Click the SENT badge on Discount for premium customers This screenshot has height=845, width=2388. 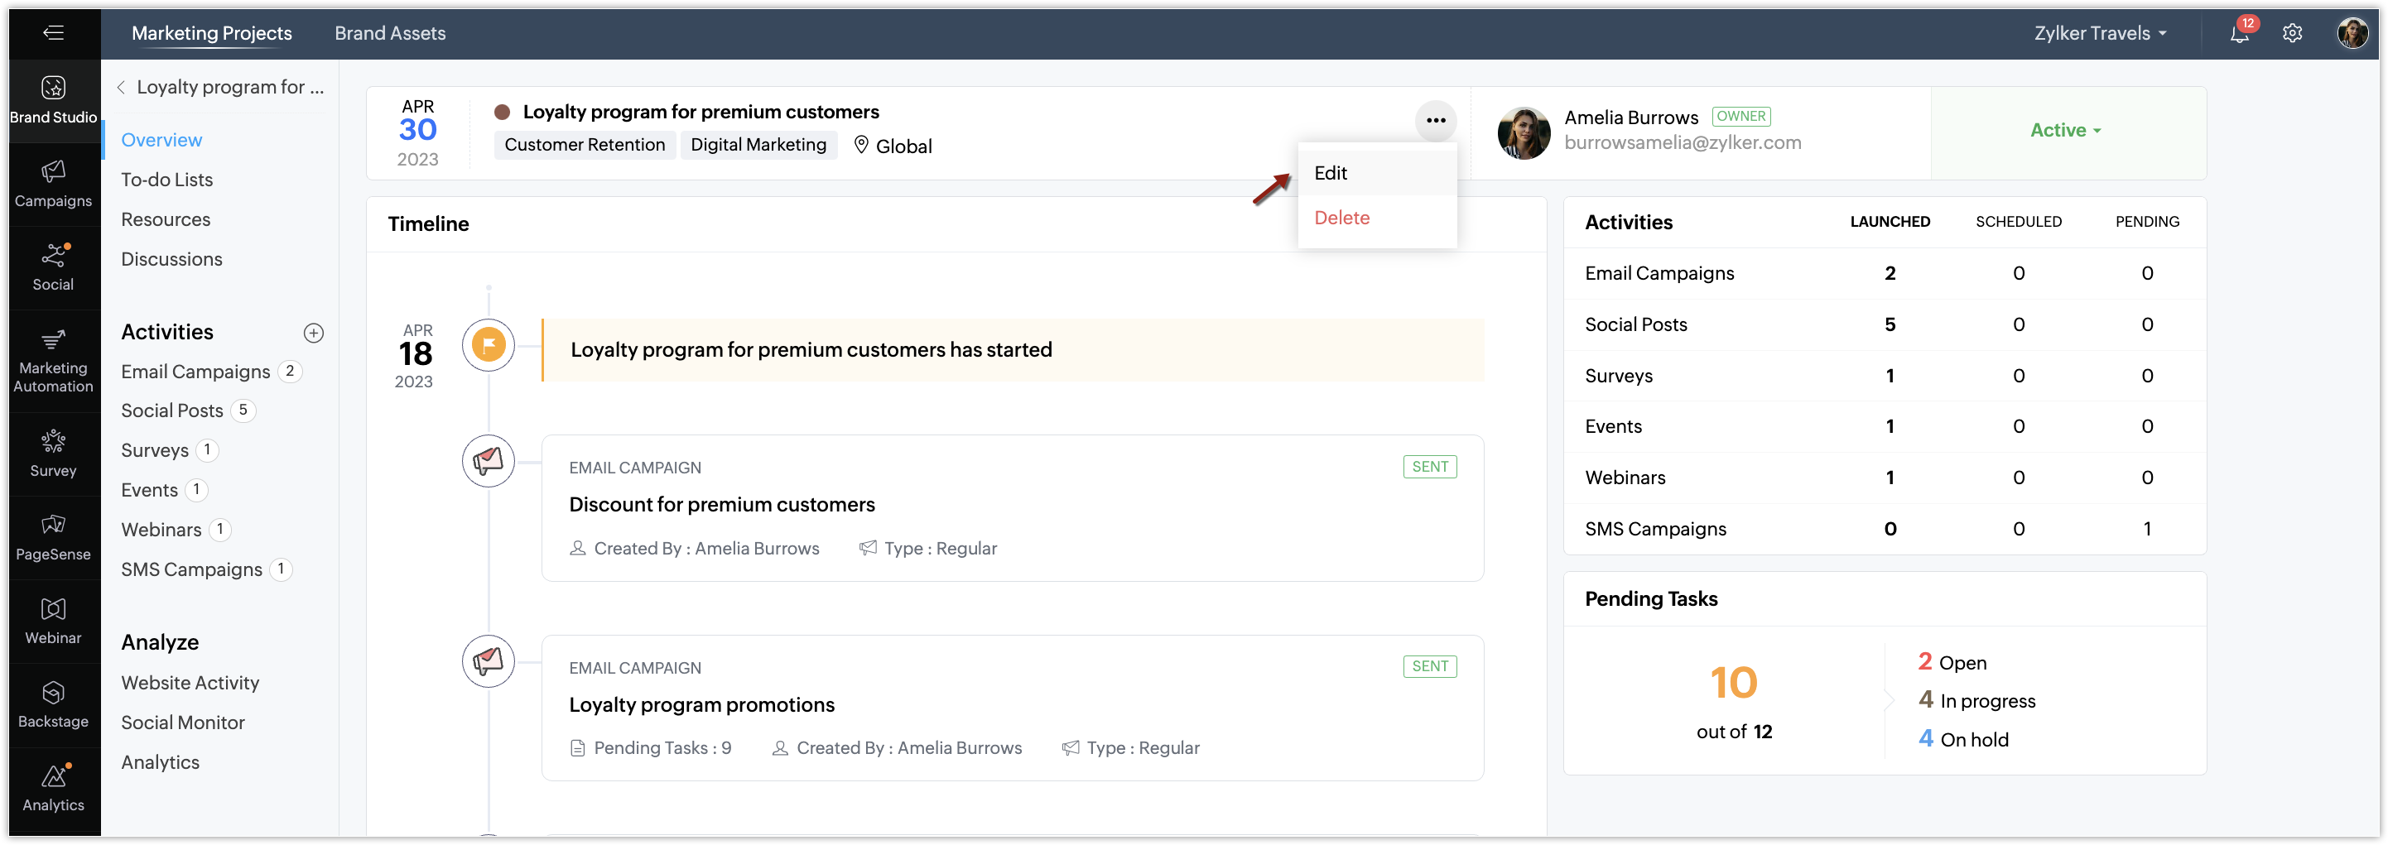coord(1429,467)
